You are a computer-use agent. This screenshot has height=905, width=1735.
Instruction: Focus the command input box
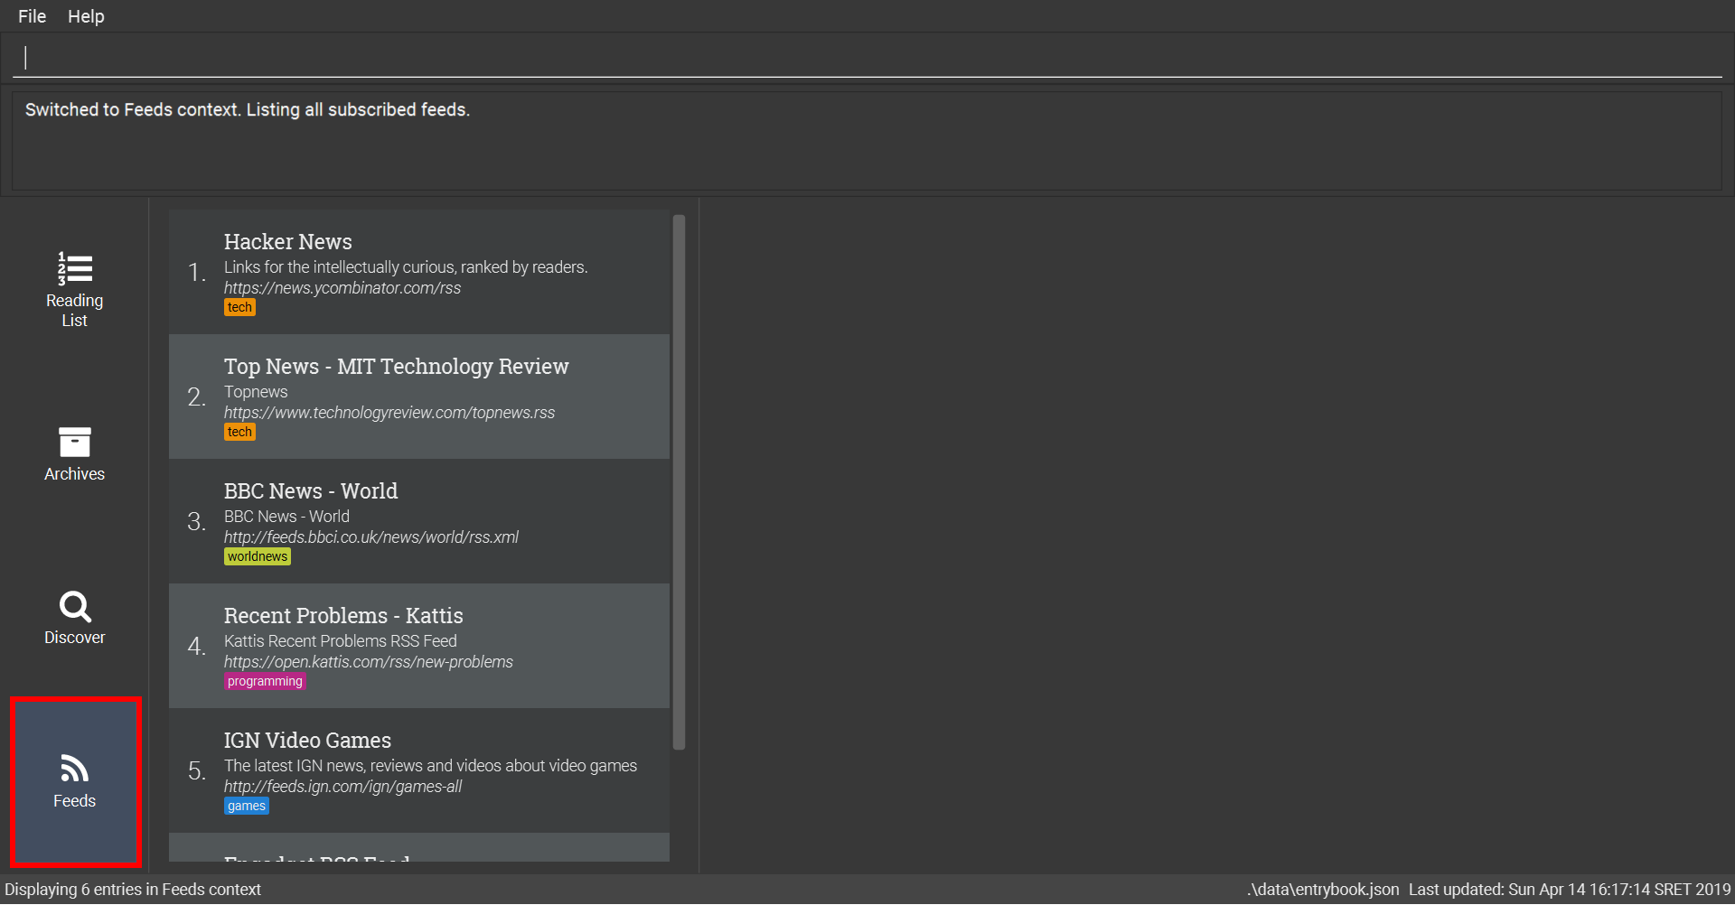pyautogui.click(x=867, y=58)
